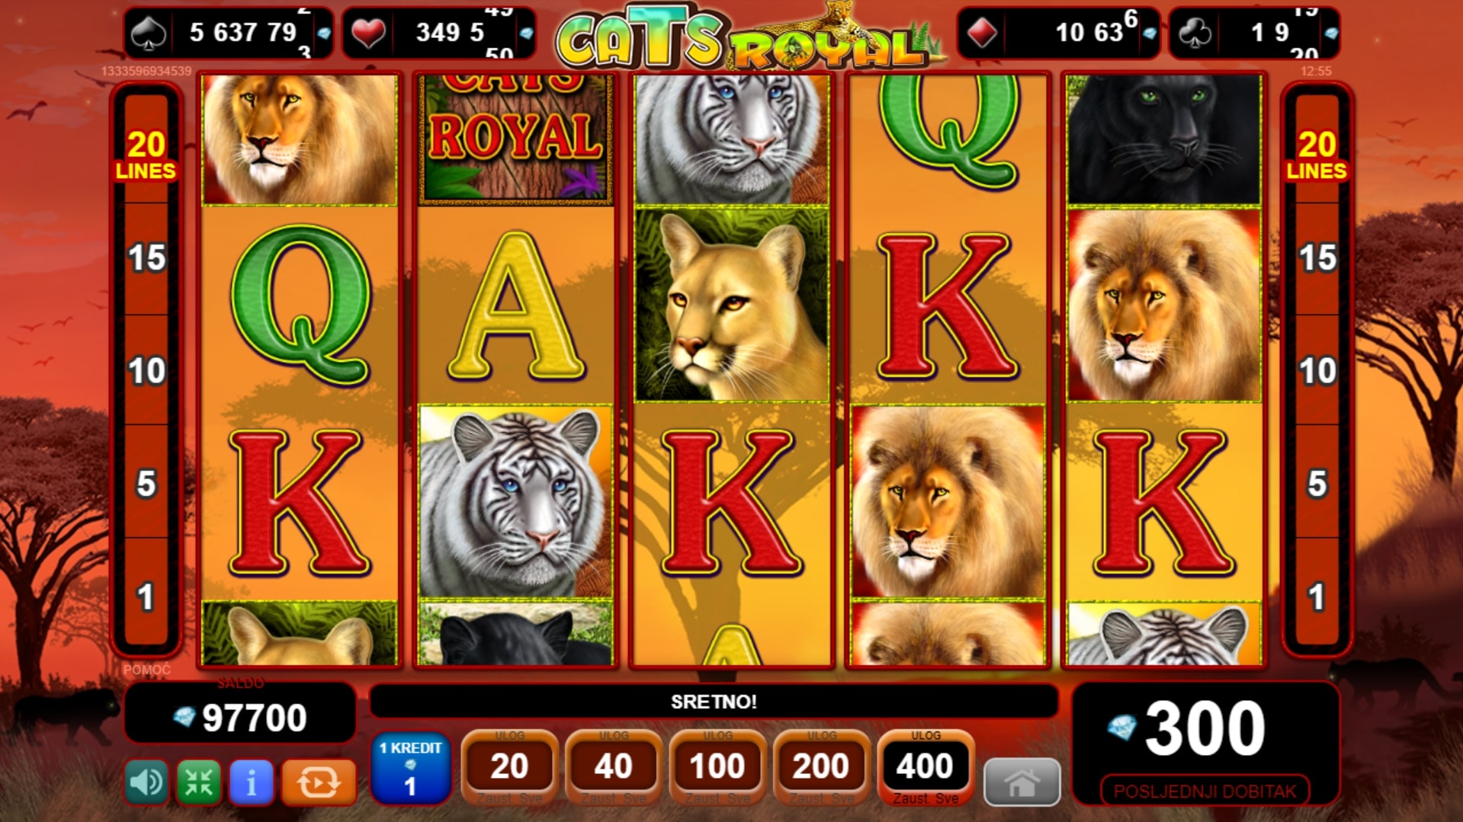This screenshot has height=822, width=1463.
Task: Select 20 lines on left selector
Action: 146,155
